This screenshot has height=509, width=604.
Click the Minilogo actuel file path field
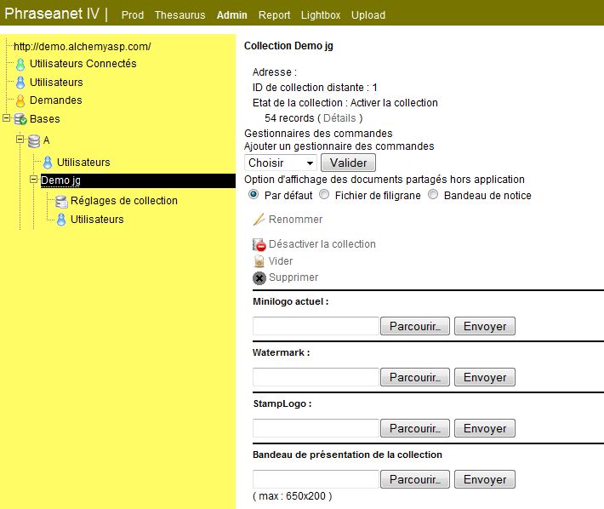(x=316, y=326)
